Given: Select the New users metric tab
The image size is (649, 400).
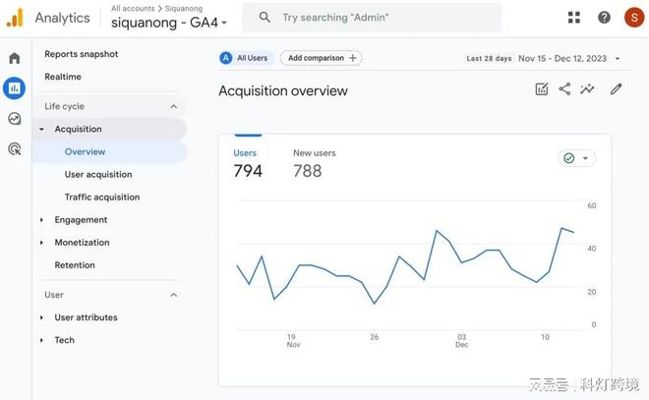Looking at the screenshot, I should tap(314, 164).
